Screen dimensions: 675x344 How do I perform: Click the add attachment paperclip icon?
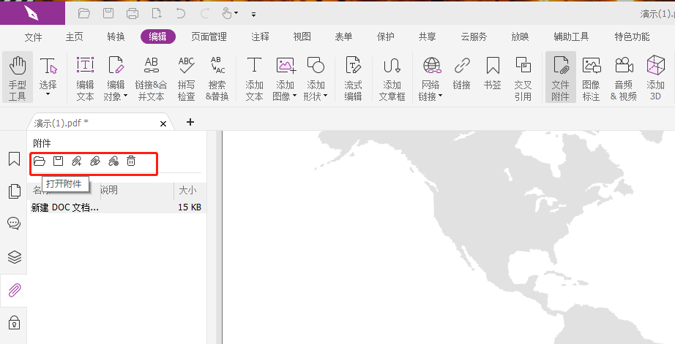click(77, 161)
